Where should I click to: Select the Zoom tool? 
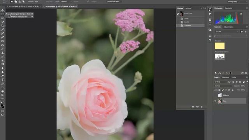(2, 95)
